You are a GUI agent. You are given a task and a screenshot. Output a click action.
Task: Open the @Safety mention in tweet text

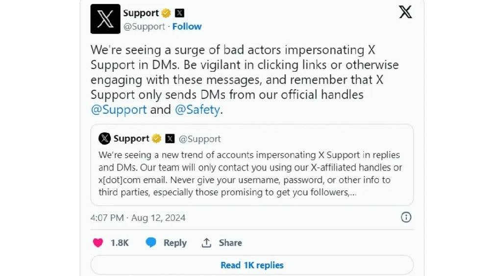point(197,109)
